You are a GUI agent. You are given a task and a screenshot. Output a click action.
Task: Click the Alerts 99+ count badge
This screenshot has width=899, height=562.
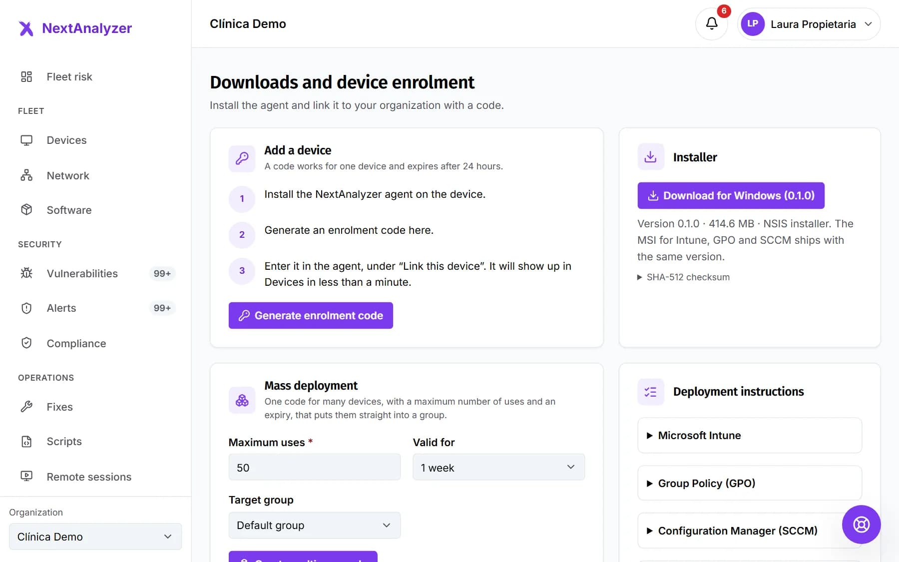[x=162, y=308]
